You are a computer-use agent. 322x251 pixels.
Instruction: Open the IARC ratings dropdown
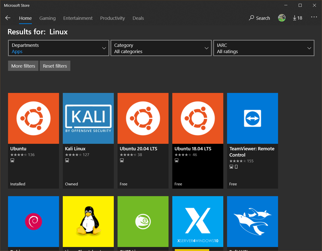[264, 48]
